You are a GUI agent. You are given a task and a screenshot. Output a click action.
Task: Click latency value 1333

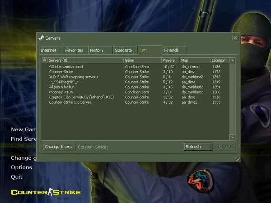point(216,102)
